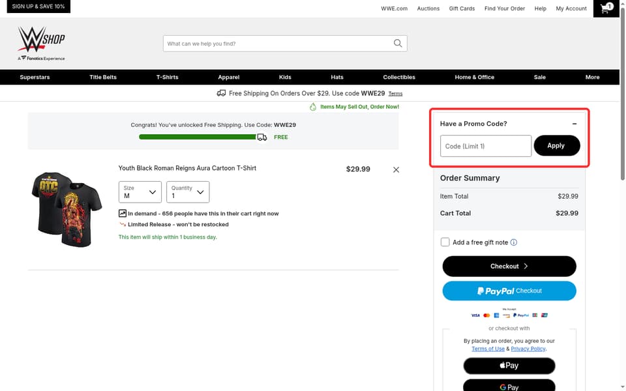Click the Google Pay button

pos(509,385)
